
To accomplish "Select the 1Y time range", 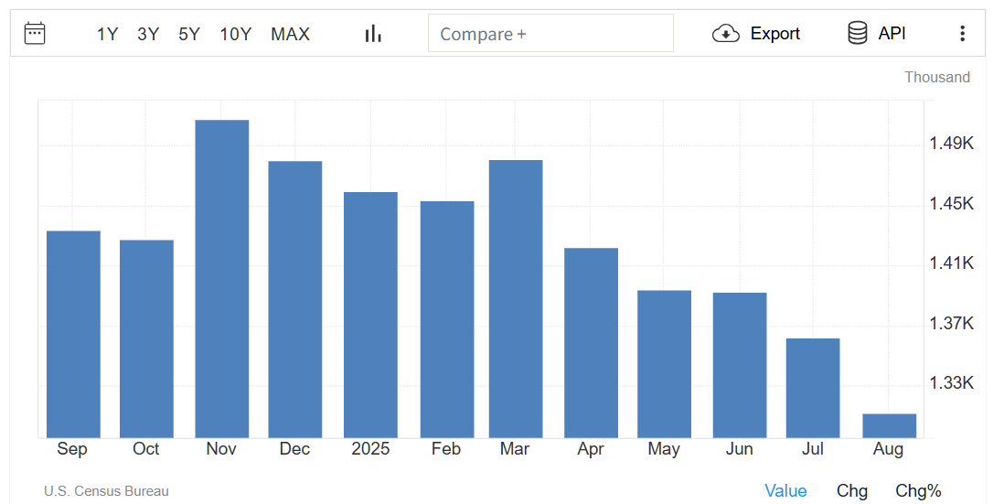I will [x=108, y=35].
